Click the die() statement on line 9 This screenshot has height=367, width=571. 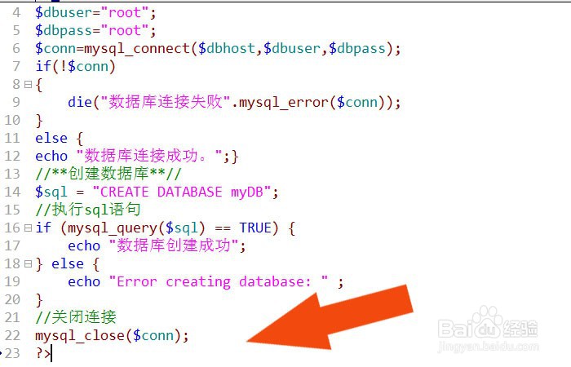coord(234,102)
